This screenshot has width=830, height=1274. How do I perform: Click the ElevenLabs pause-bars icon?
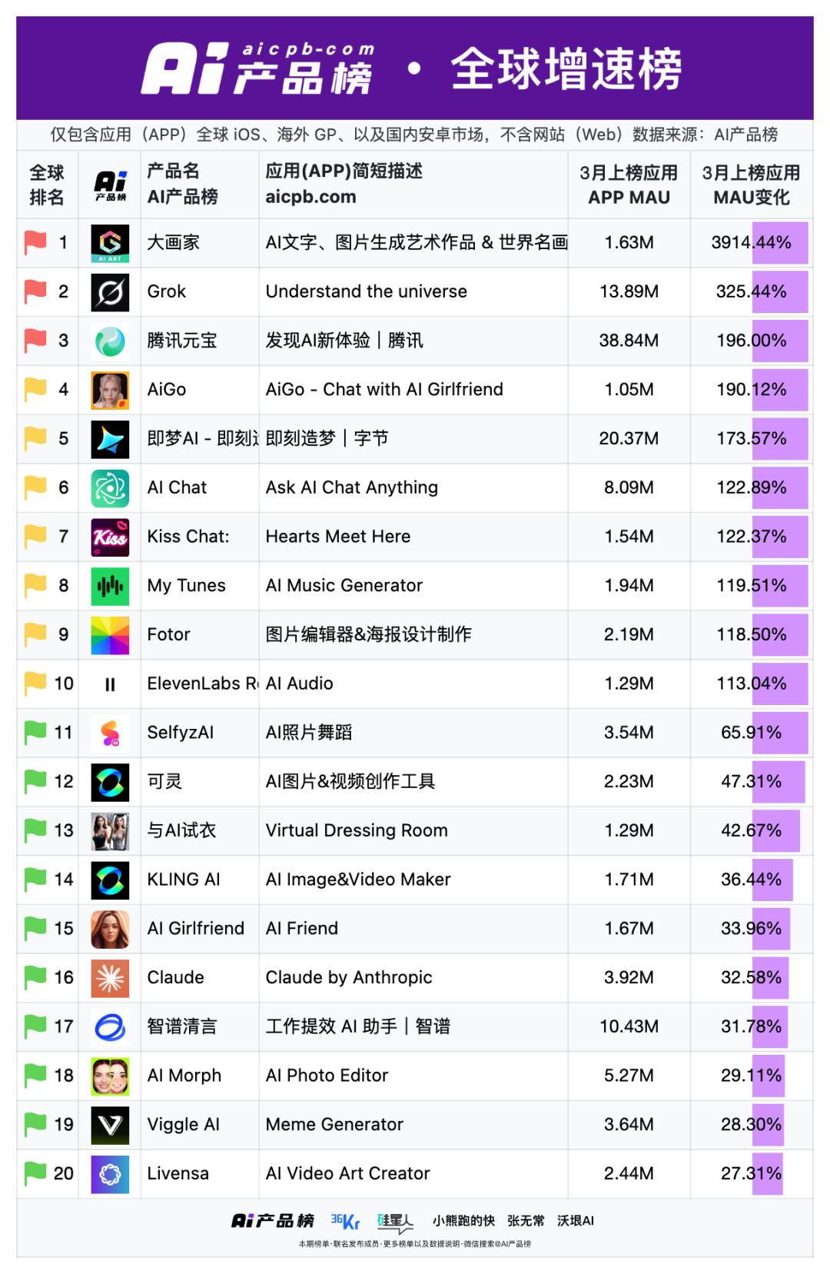(x=110, y=684)
